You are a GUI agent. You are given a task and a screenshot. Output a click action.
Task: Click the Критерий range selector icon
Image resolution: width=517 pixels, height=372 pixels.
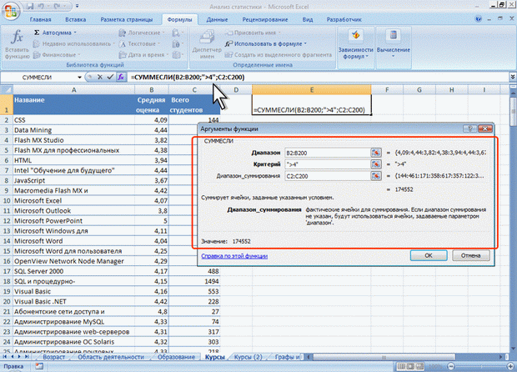click(375, 164)
